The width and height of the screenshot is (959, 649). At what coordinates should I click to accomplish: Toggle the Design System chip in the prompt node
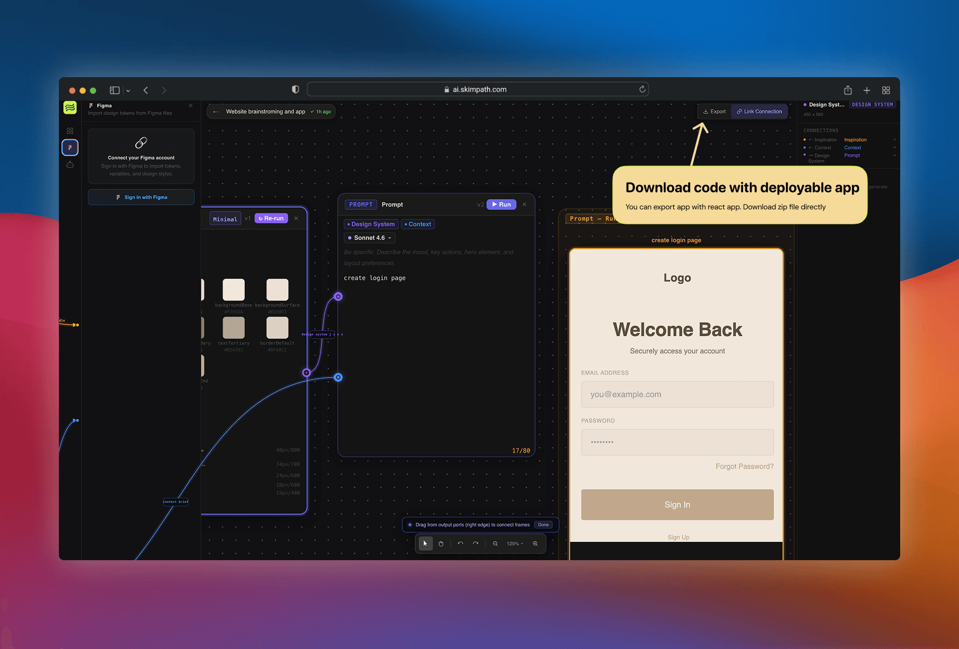tap(371, 224)
